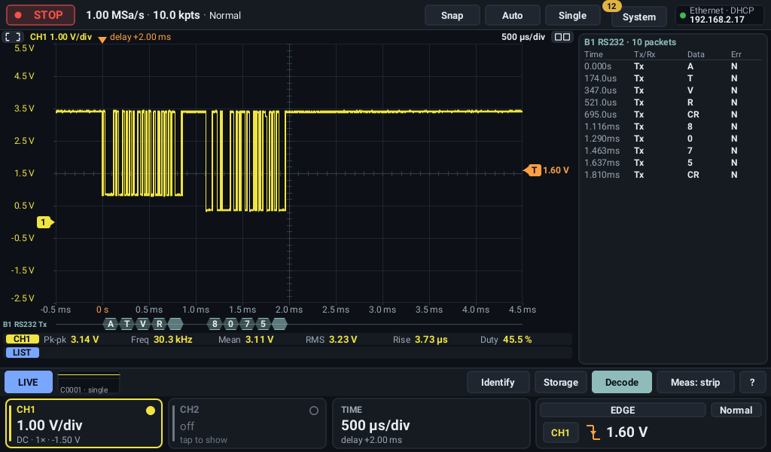Click the decoded V packet on bus lane

(x=143, y=324)
